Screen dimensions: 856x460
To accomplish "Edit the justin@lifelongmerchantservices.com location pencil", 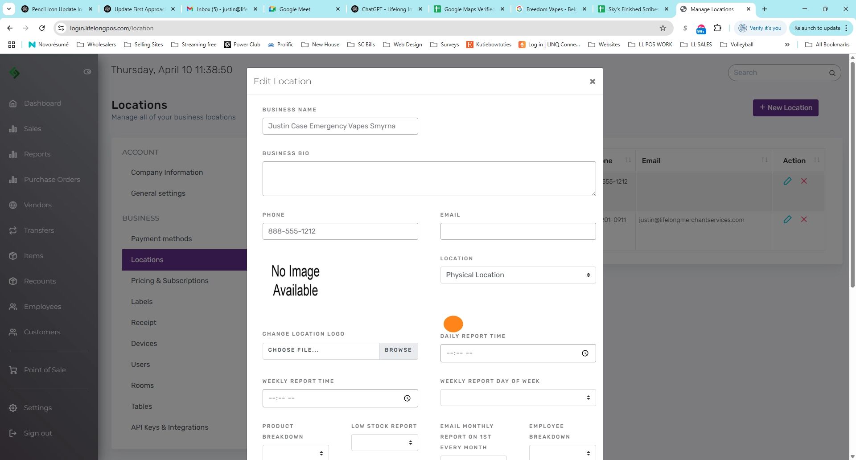I will 787,219.
